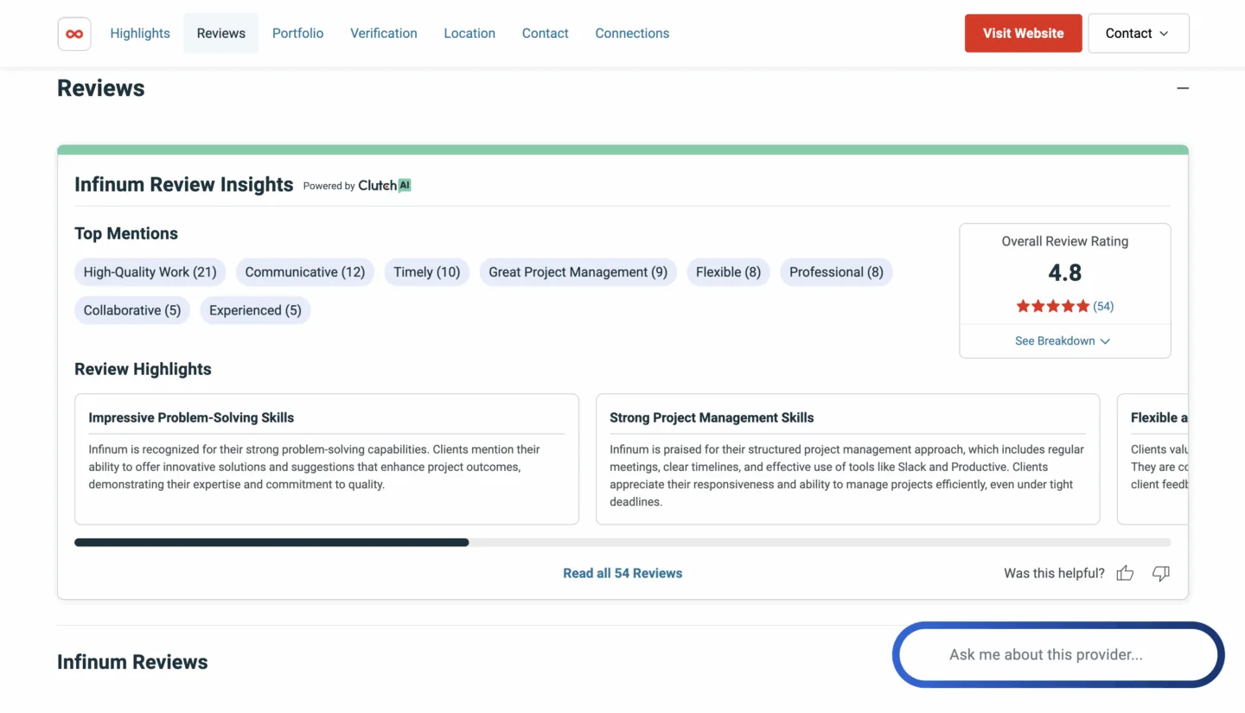
Task: Go to the Portfolio tab
Action: (297, 33)
